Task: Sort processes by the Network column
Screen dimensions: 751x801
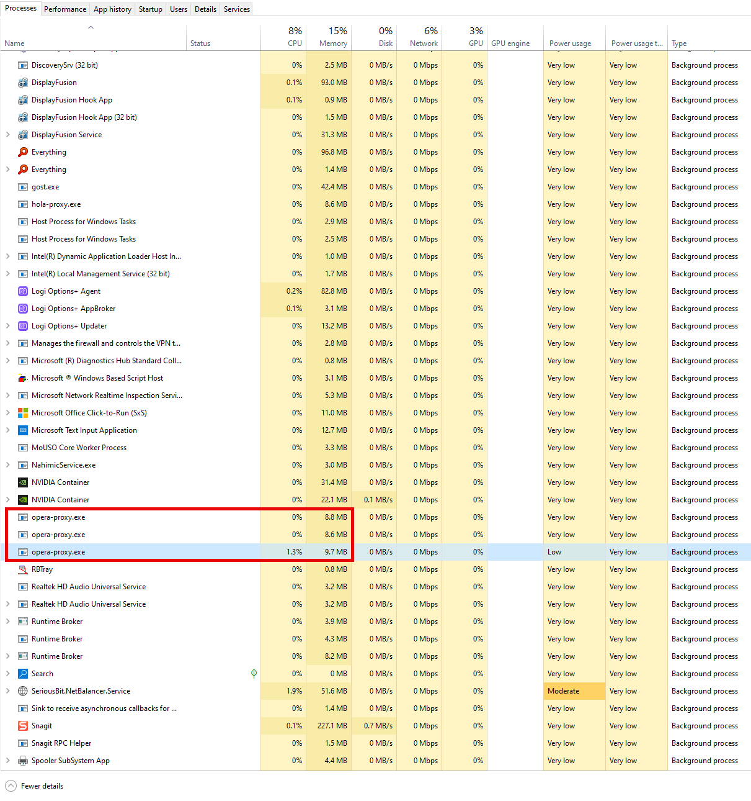Action: click(419, 37)
